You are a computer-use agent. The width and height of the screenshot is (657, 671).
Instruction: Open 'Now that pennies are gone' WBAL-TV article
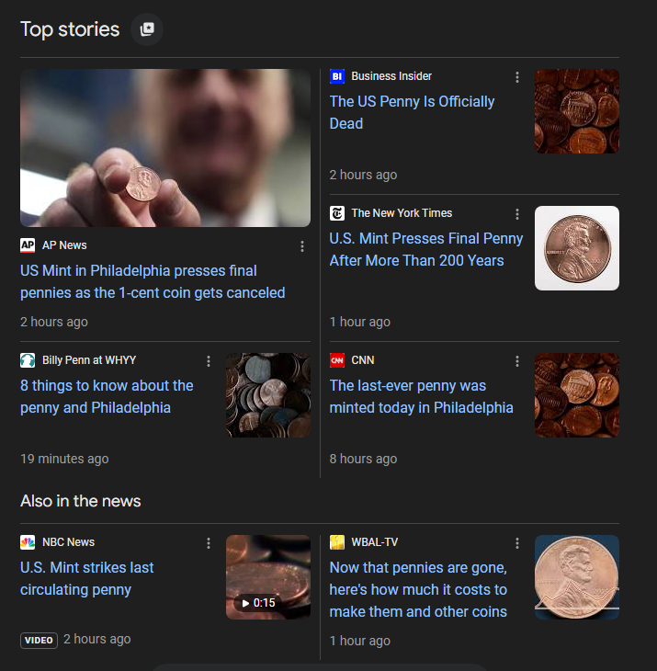tap(418, 590)
